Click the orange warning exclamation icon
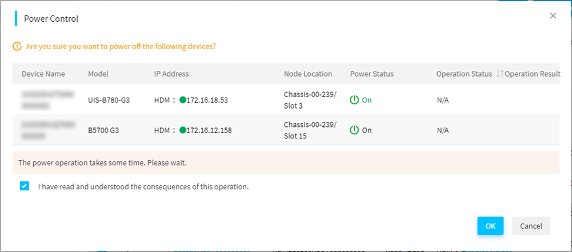572x252 pixels. tap(17, 47)
